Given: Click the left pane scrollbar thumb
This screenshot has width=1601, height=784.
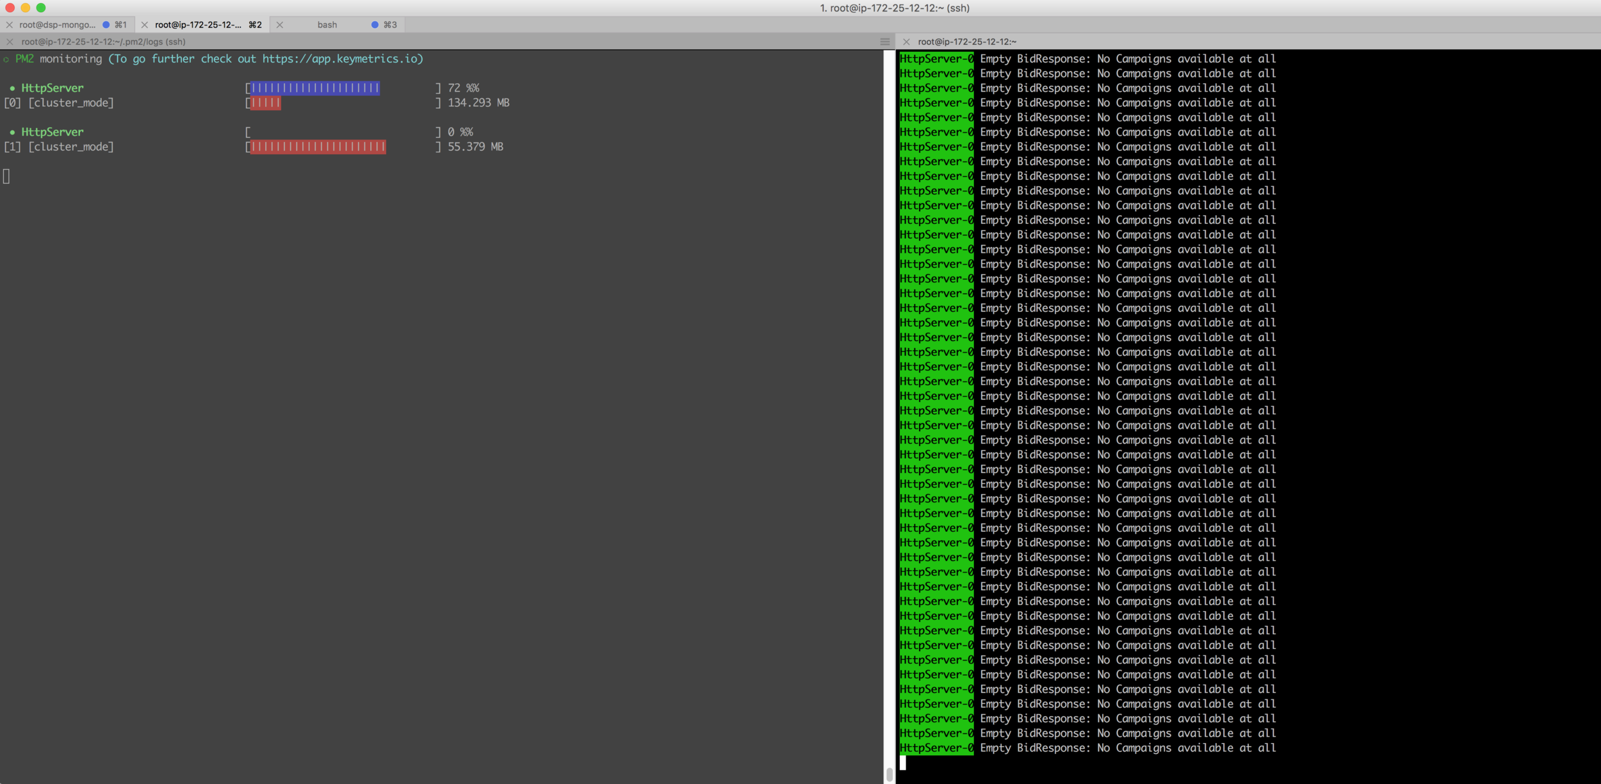Looking at the screenshot, I should [890, 774].
